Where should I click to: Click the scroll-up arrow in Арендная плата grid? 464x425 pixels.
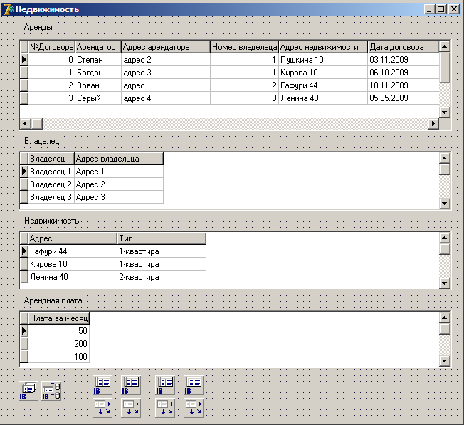(445, 318)
